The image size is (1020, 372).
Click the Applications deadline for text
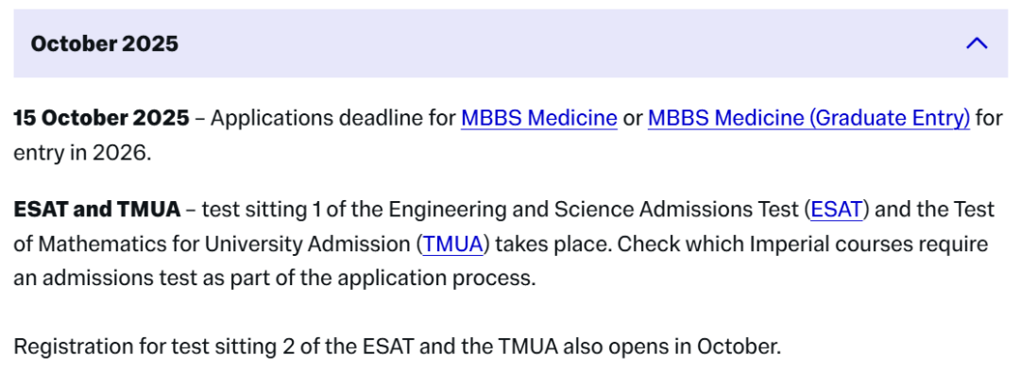coord(332,118)
